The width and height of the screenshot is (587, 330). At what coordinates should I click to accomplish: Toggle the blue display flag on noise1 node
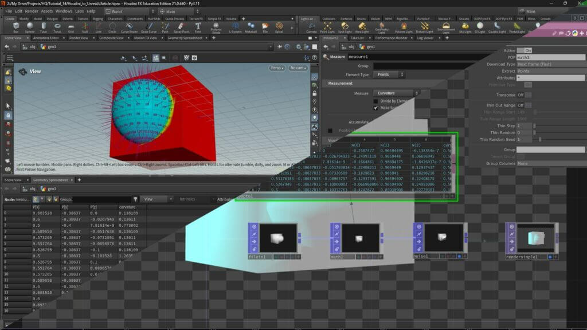459,256
